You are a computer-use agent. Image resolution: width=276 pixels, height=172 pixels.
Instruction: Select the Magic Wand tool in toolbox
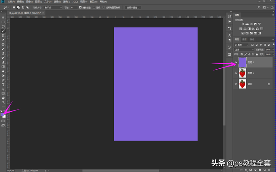3,31
